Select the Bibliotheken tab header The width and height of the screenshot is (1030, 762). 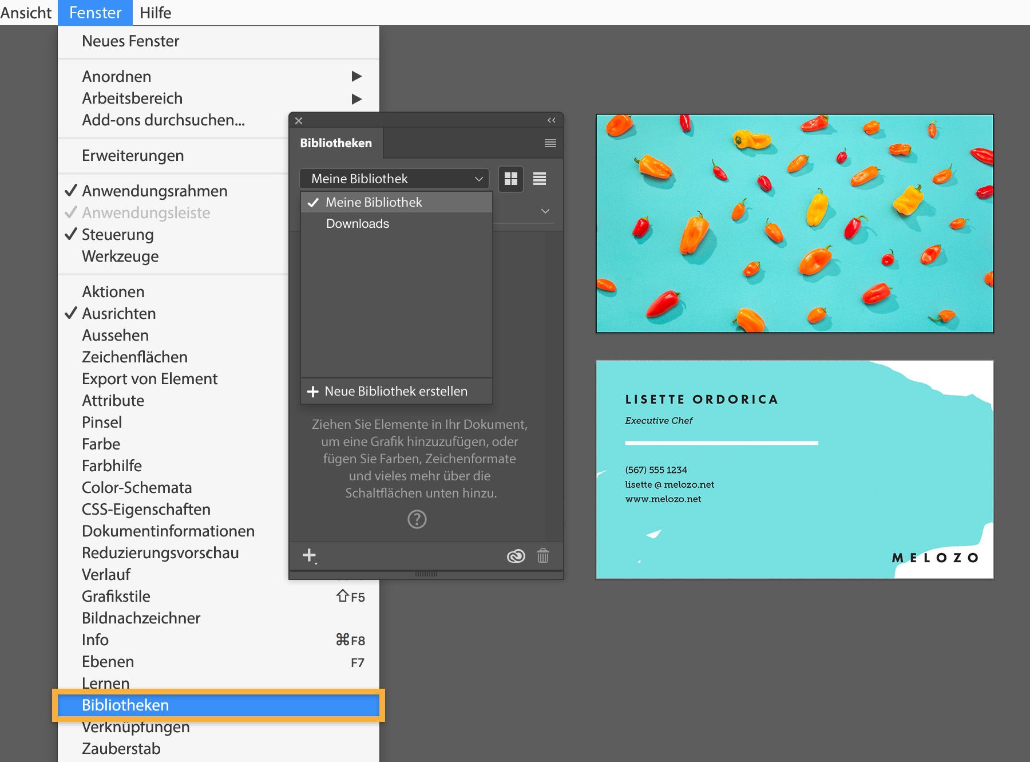pos(336,143)
